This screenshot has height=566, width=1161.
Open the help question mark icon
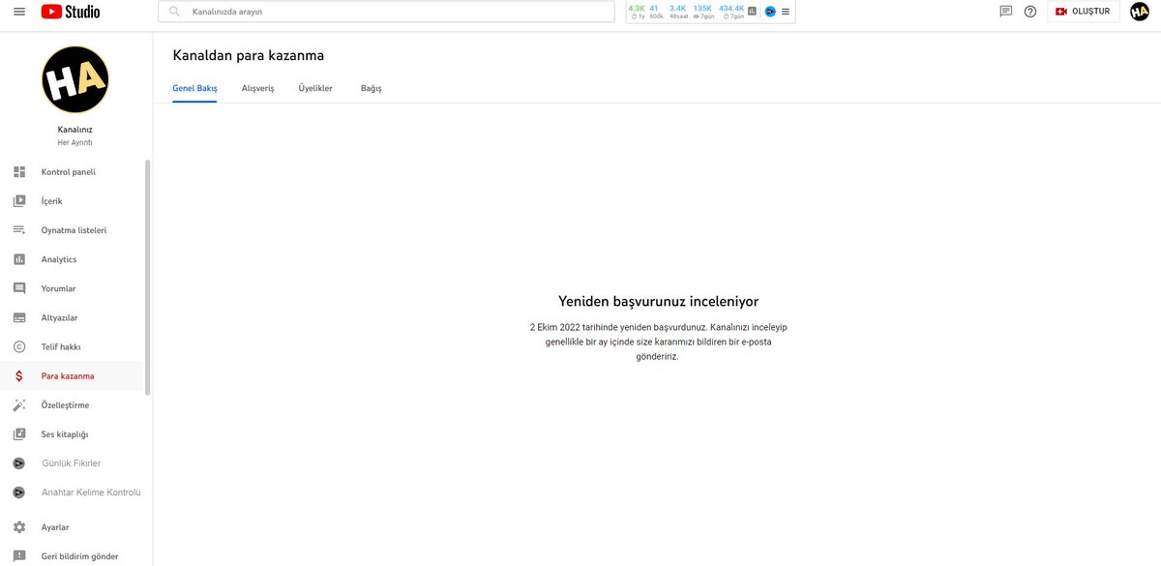pos(1030,12)
